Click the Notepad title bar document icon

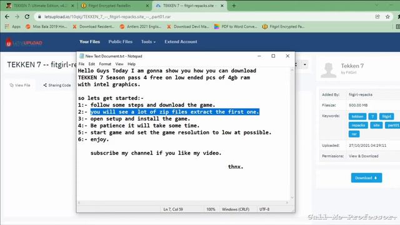81,56
